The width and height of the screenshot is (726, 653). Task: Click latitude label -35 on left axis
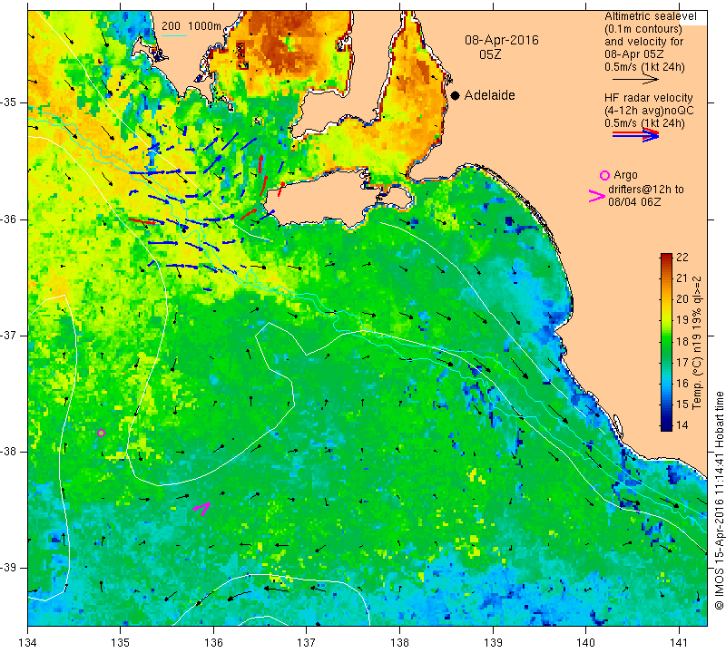(x=11, y=102)
